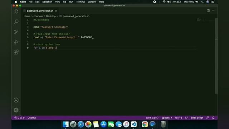Click the conquer breadcrumb
Viewport: 229px width, 129px height.
point(38,16)
